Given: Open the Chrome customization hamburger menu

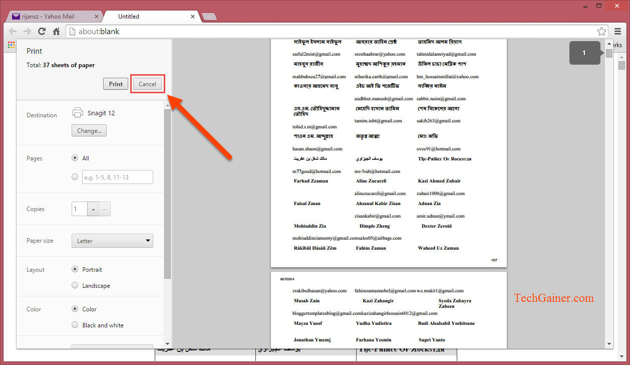Looking at the screenshot, I should pyautogui.click(x=618, y=31).
